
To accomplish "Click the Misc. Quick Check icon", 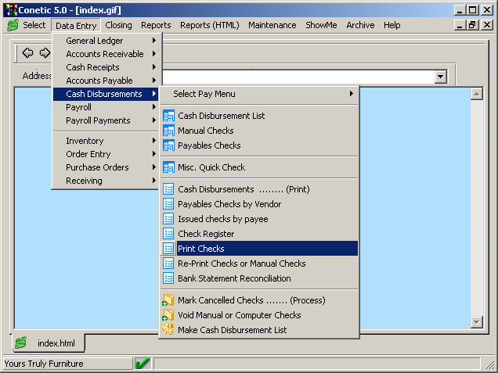I will click(x=168, y=167).
